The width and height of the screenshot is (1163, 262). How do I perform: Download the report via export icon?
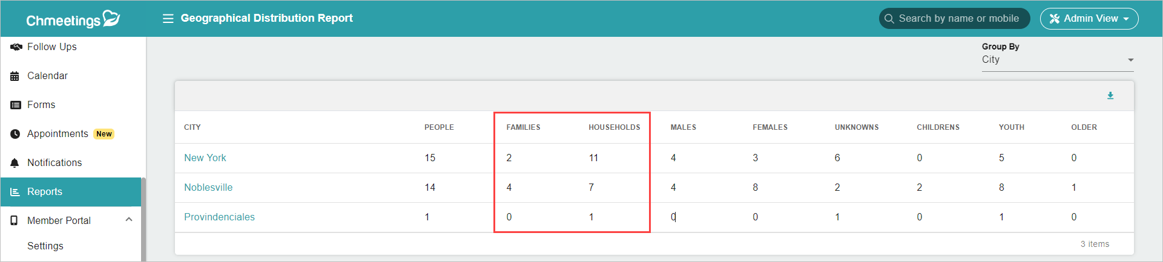coord(1110,95)
